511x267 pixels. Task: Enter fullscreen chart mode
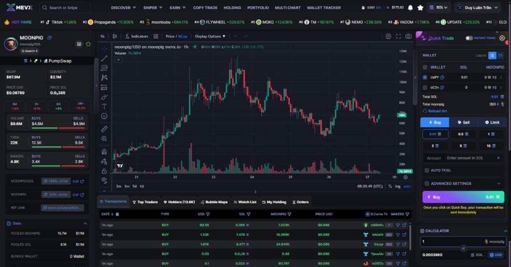(398, 36)
